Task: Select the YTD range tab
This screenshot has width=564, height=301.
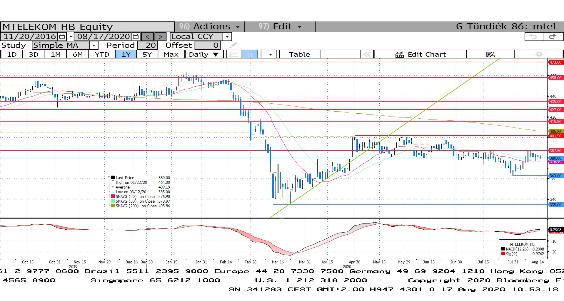Action: pos(102,54)
